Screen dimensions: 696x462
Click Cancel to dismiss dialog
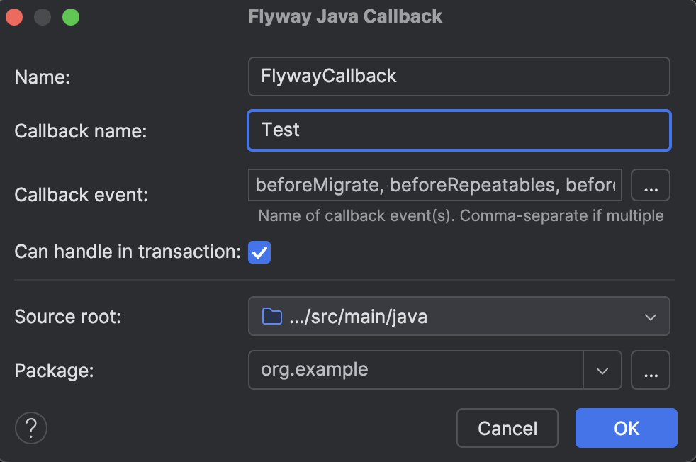[507, 428]
